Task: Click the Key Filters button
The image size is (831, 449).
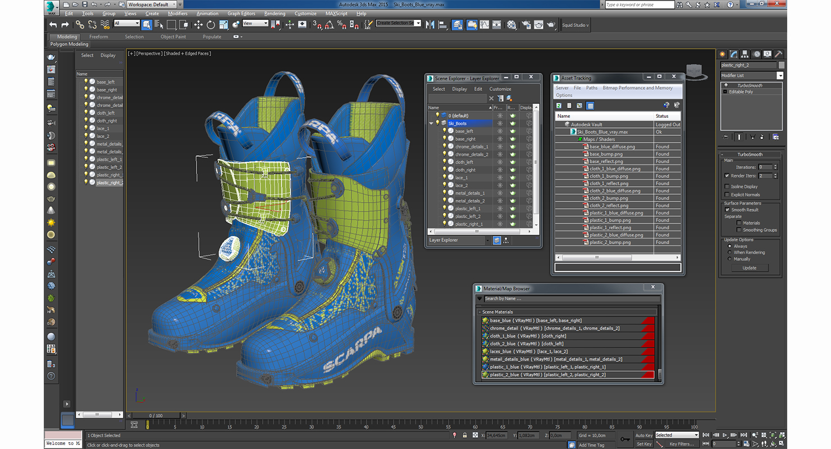Action: point(681,444)
